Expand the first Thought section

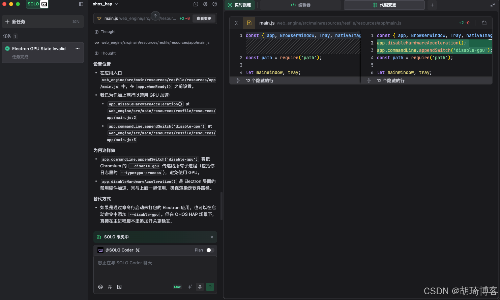[105, 32]
